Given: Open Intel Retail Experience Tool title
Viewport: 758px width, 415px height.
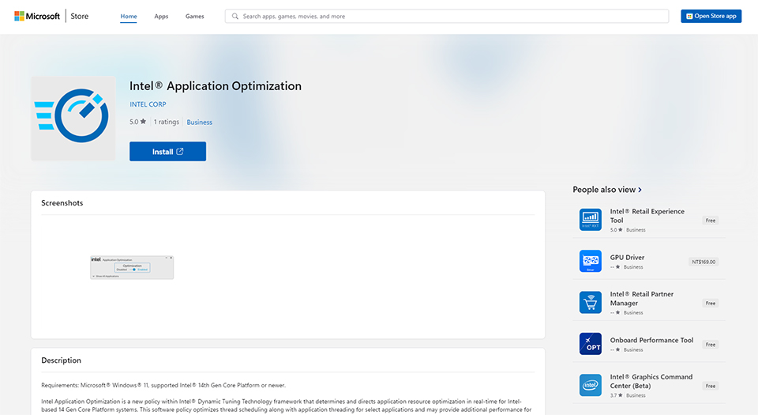Looking at the screenshot, I should [647, 216].
